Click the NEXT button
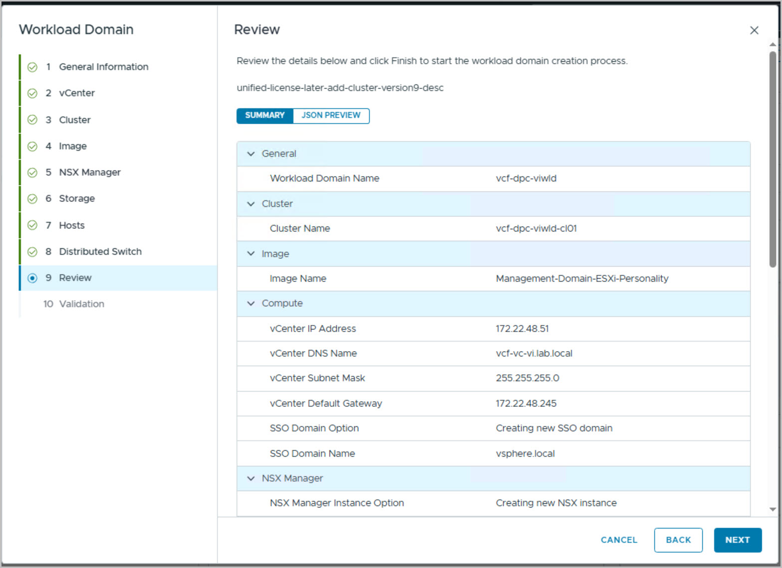The width and height of the screenshot is (782, 568). (x=738, y=540)
